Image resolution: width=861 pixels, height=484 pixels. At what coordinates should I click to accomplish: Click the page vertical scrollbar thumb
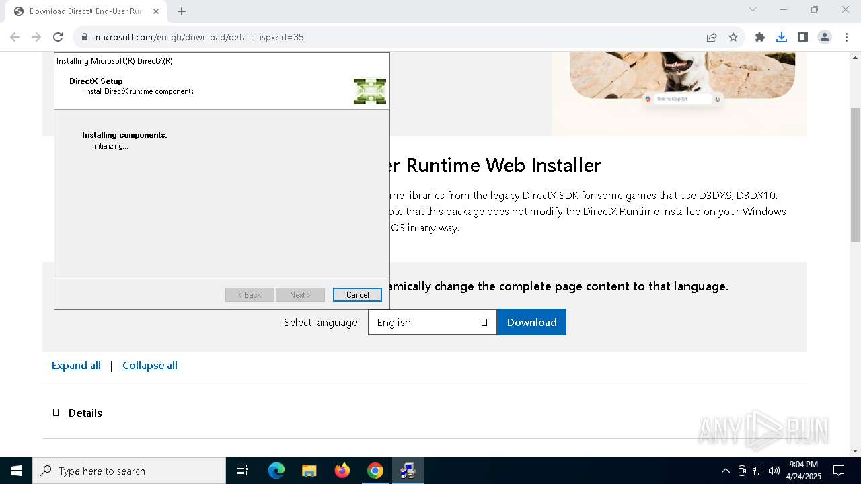click(x=855, y=175)
